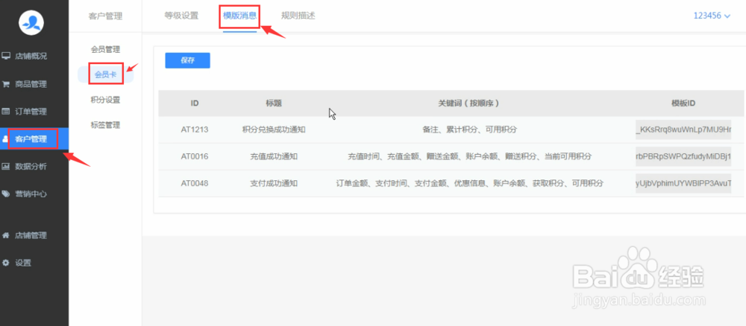Select 会员卡 submenu item
The width and height of the screenshot is (746, 326).
point(106,74)
